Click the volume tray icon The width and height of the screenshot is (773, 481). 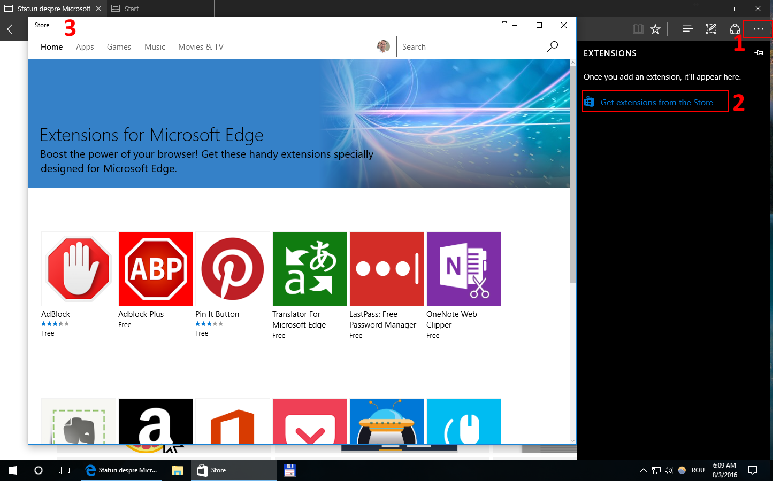pos(669,470)
